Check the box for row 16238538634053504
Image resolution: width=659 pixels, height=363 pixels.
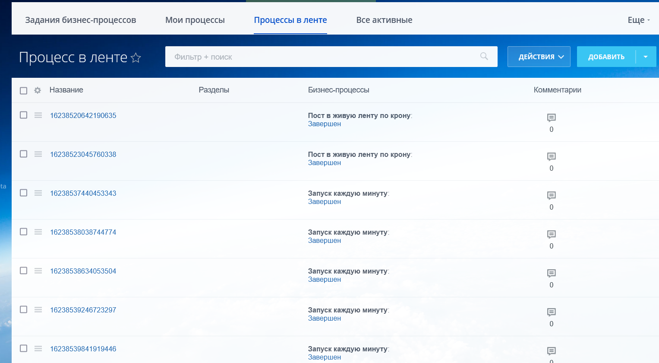[24, 271]
